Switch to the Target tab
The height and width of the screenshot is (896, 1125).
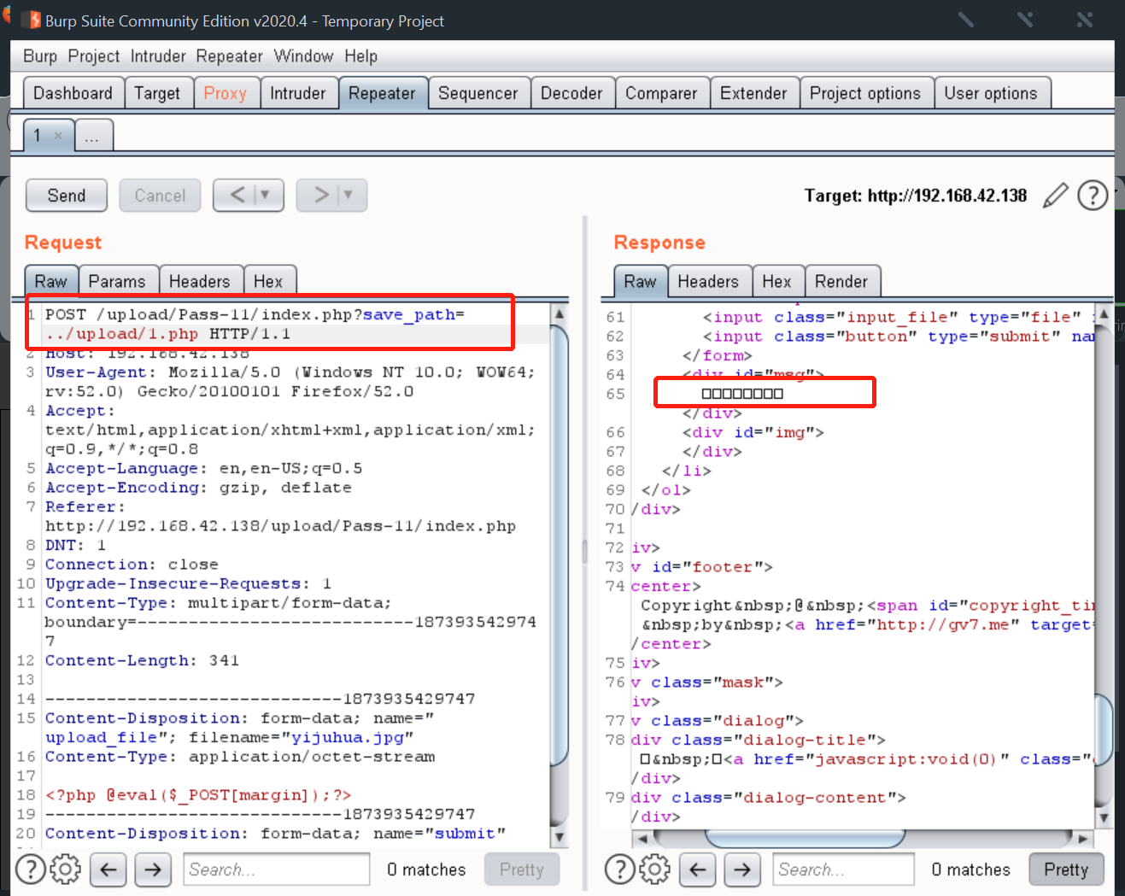(157, 93)
